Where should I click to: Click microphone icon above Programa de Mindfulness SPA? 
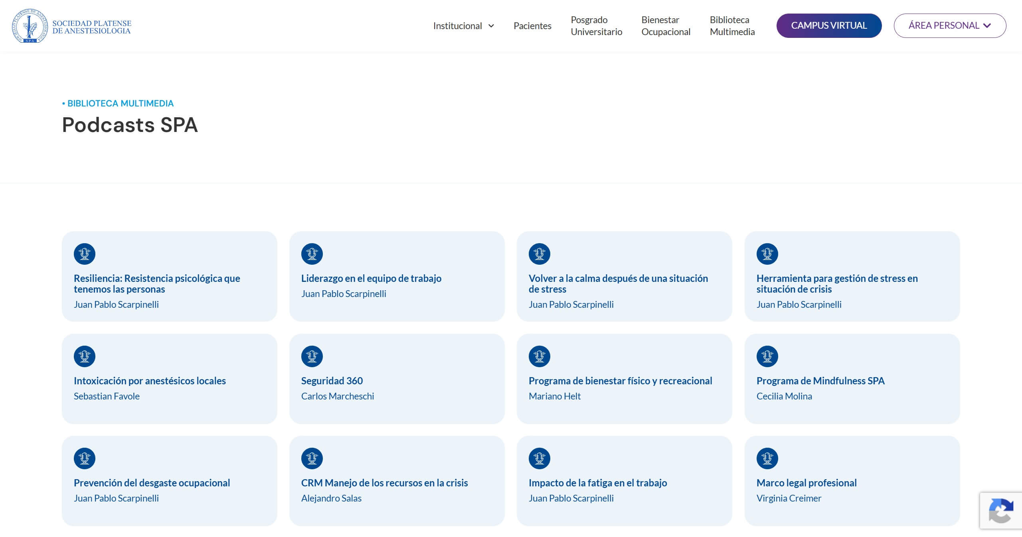[x=767, y=356]
